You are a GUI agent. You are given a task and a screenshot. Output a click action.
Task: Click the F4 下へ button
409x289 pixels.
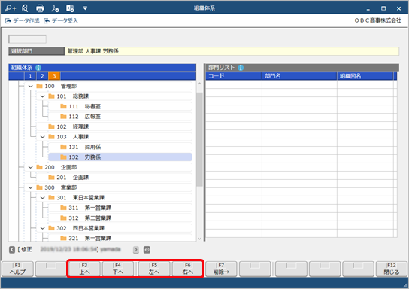pos(118,269)
